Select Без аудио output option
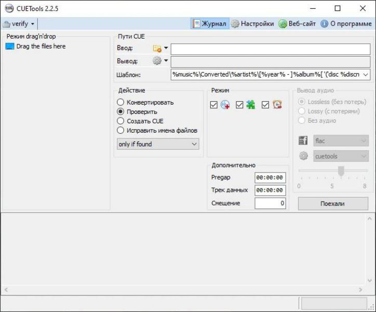The width and height of the screenshot is (376, 312). 317,120
